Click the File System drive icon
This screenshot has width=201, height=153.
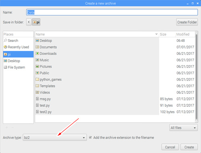(x=6, y=67)
